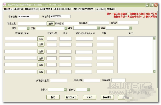Click 选择 button in second subject row
This screenshot has height=105, width=161.
(41, 44)
